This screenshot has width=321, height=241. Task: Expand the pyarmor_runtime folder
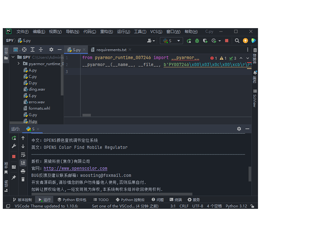point(18,63)
